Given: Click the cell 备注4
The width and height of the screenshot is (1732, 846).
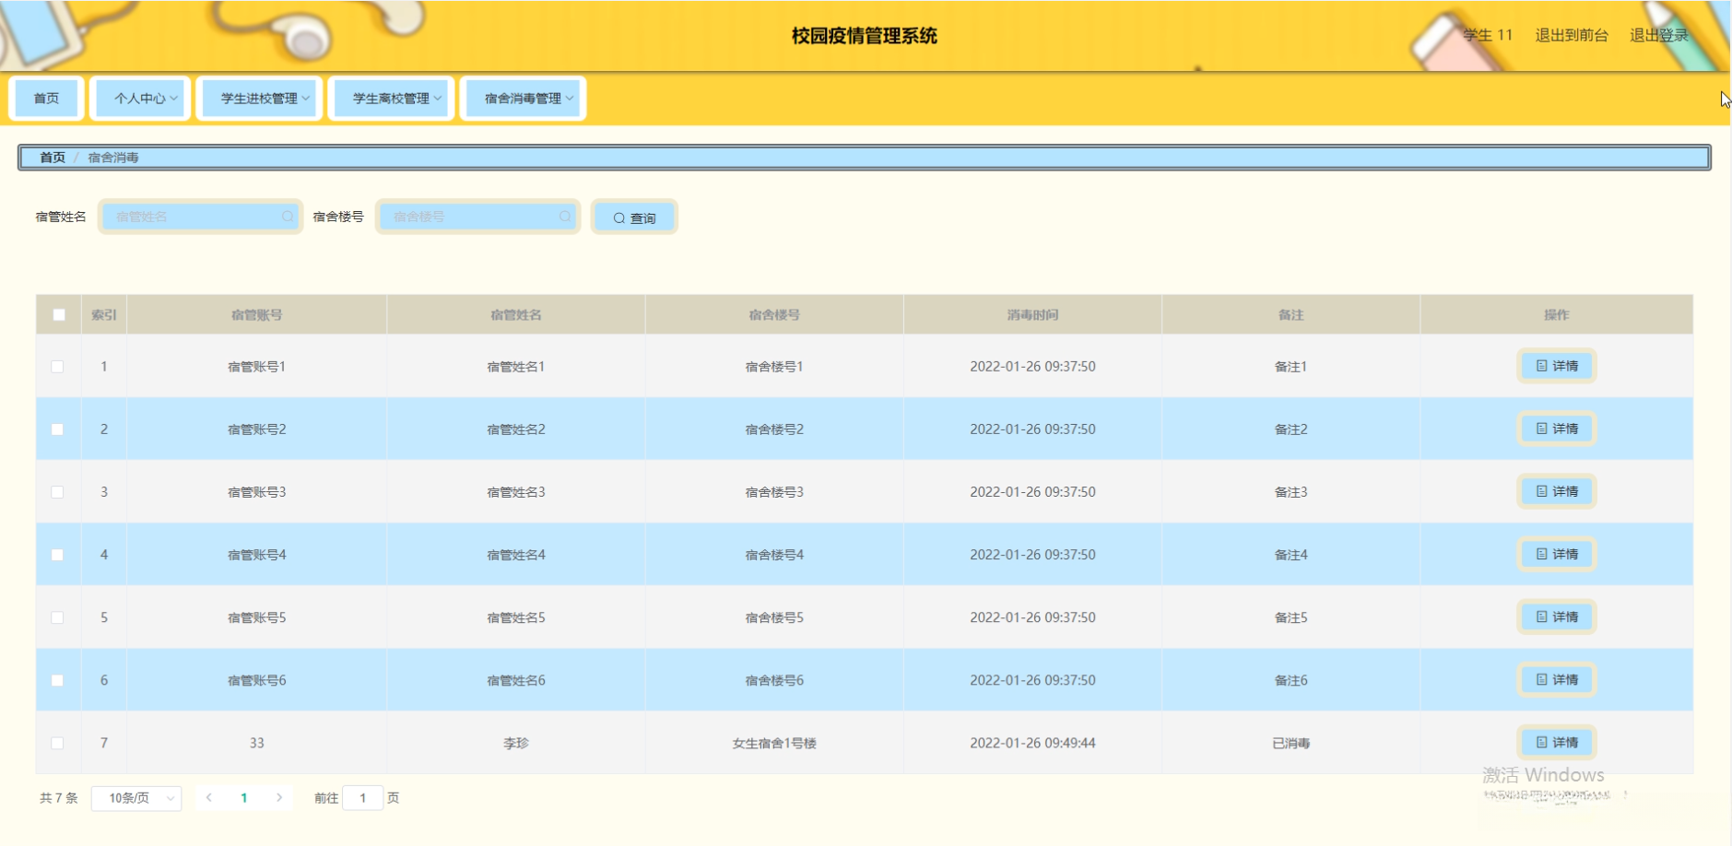Looking at the screenshot, I should 1290,555.
